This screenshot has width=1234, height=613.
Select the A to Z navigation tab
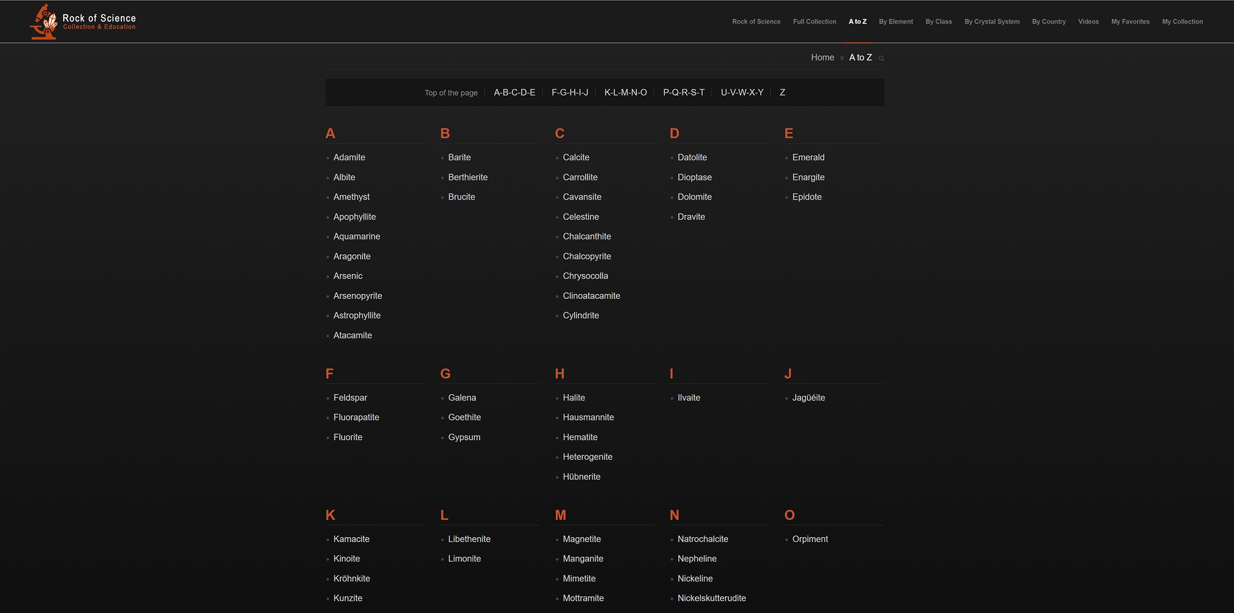[x=857, y=22]
